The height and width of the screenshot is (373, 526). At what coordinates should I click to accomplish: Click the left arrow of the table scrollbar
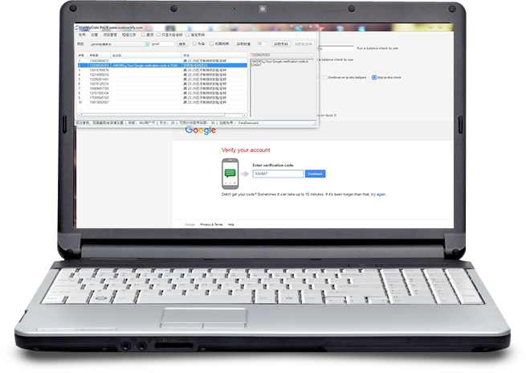coord(80,115)
